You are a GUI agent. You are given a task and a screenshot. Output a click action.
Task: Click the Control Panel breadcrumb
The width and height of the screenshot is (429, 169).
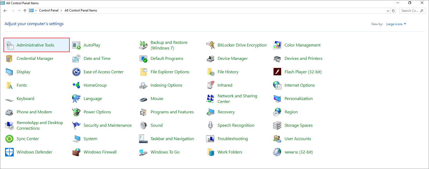49,10
